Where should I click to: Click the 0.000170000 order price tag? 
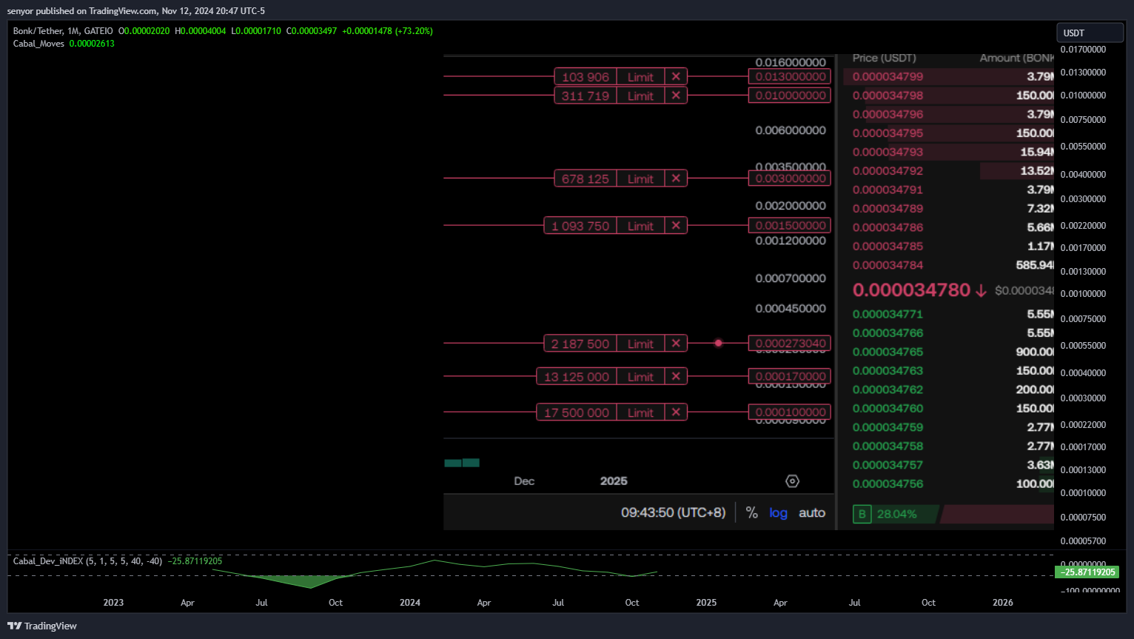(790, 376)
